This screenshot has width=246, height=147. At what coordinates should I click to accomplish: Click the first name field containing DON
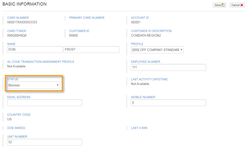[35, 50]
